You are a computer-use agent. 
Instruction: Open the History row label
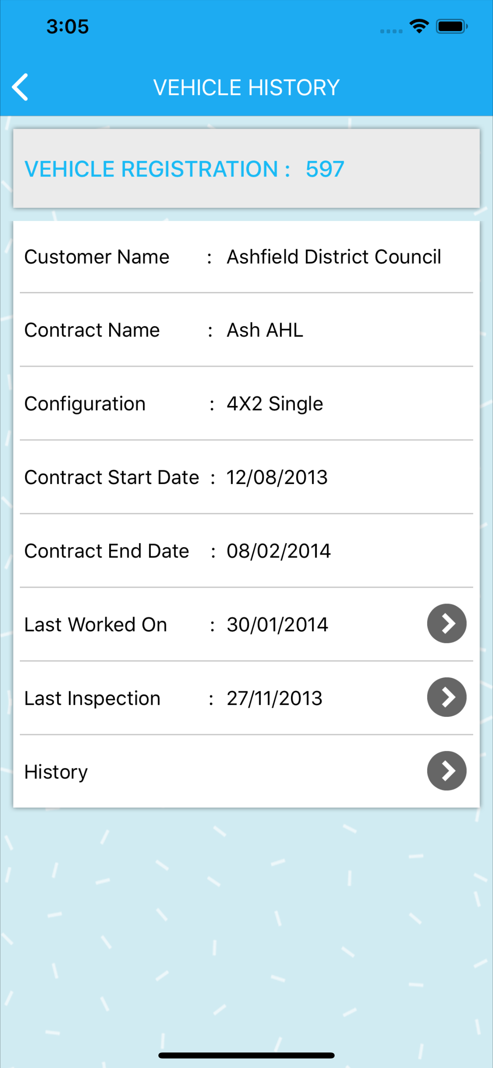click(56, 772)
